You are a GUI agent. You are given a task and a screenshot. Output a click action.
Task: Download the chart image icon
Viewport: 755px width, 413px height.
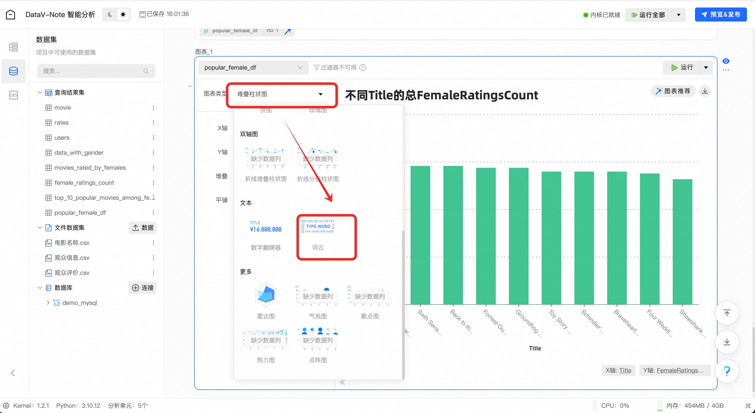(x=705, y=91)
